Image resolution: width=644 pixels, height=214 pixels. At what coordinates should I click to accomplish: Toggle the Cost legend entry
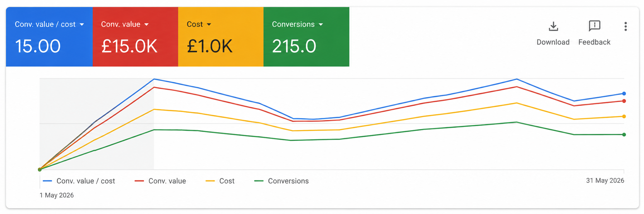pos(220,181)
